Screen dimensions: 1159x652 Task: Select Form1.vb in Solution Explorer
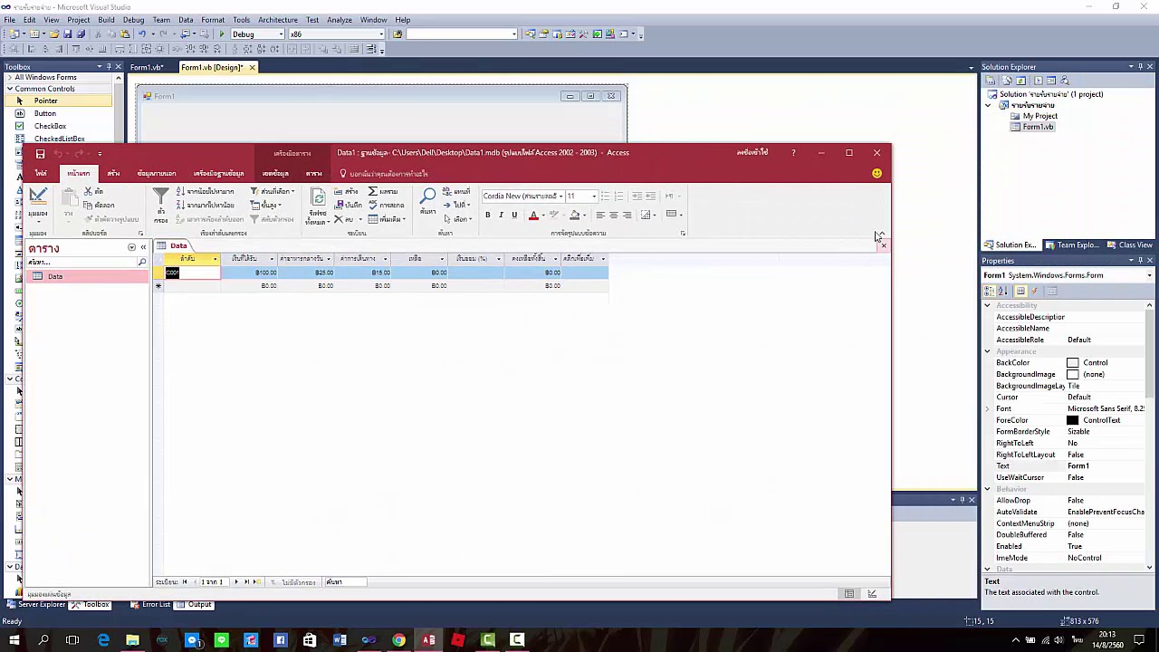pyautogui.click(x=1038, y=127)
